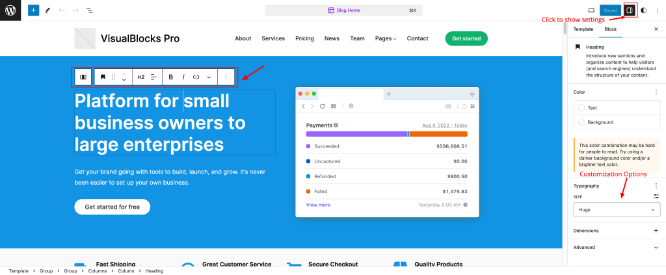The height and width of the screenshot is (275, 666).
Task: Open the Document Overview list view
Action: 89,10
